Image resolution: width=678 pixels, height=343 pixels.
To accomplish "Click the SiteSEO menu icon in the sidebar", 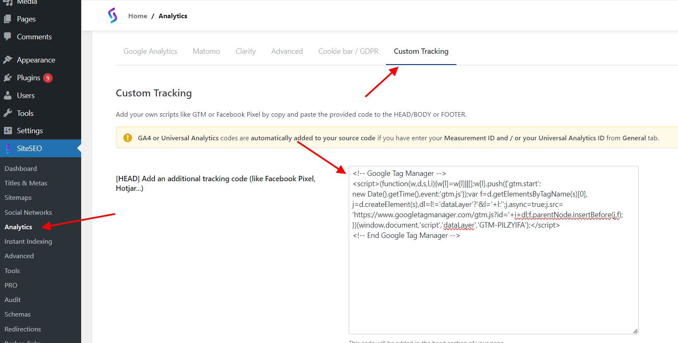I will click(x=8, y=148).
